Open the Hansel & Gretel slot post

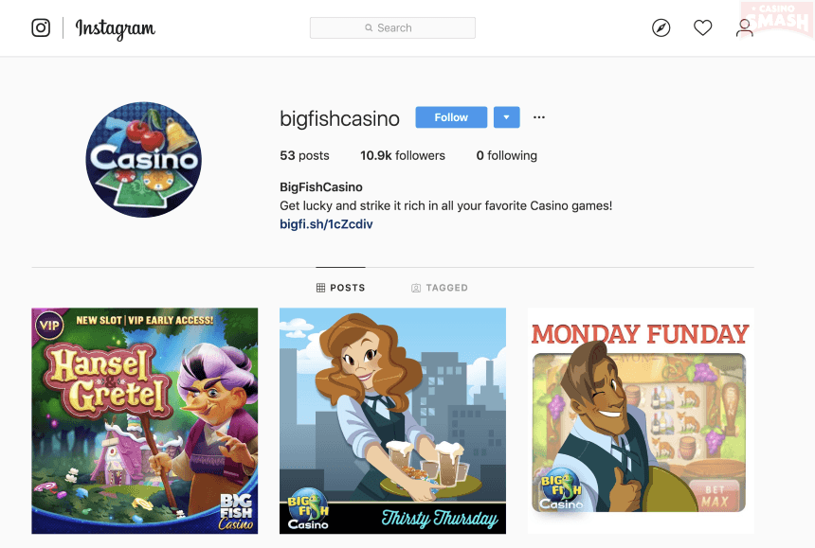tap(144, 421)
